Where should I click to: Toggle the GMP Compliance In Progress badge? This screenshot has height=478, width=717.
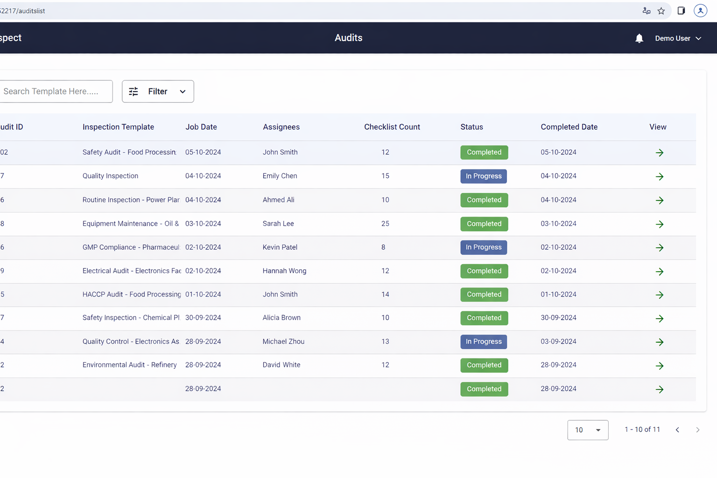(x=483, y=247)
